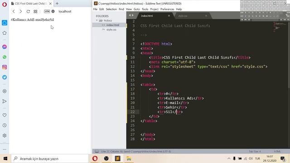290x163 pixels.
Task: Go forward in the Opera browser
Action: [21, 11]
